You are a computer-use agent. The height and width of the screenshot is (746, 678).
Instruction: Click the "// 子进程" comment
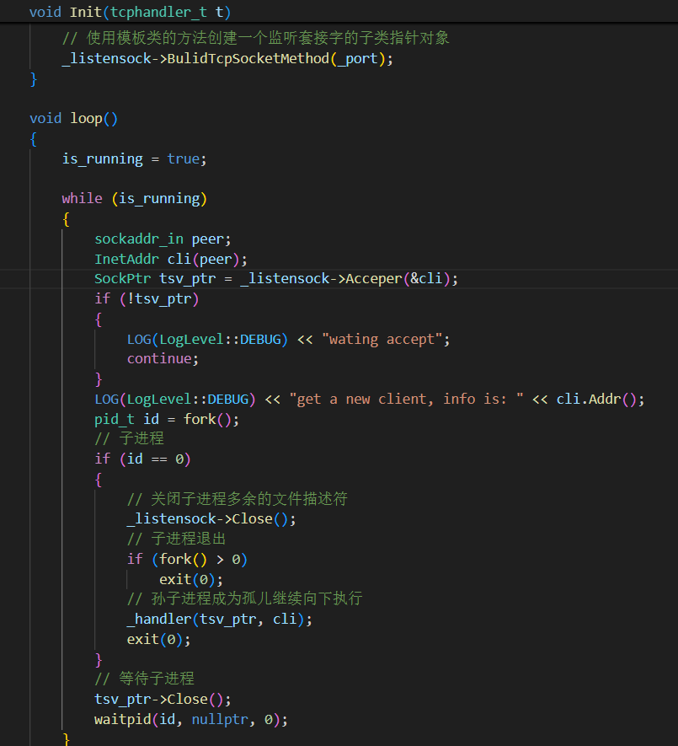129,438
